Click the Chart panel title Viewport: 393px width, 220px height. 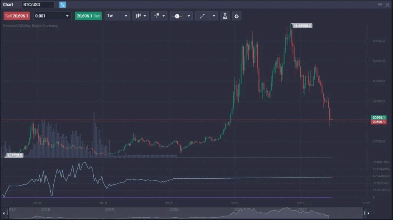8,5
